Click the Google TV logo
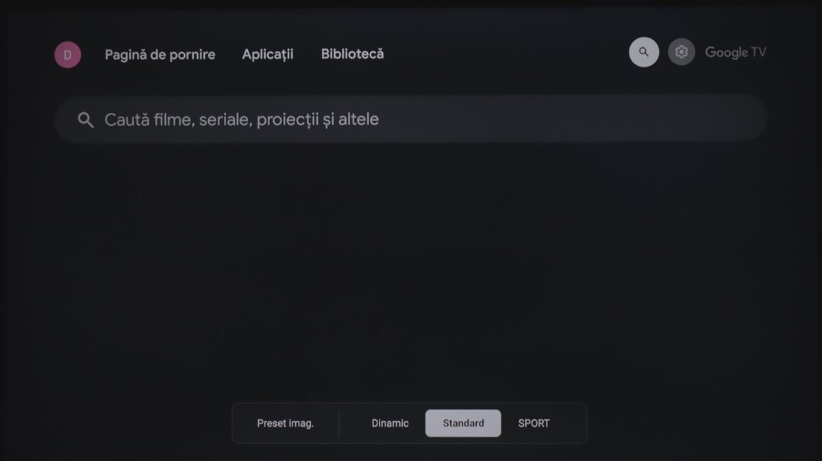822x461 pixels. pos(736,53)
